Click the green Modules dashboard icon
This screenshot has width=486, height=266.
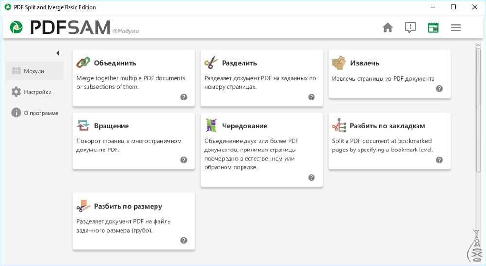pos(433,28)
